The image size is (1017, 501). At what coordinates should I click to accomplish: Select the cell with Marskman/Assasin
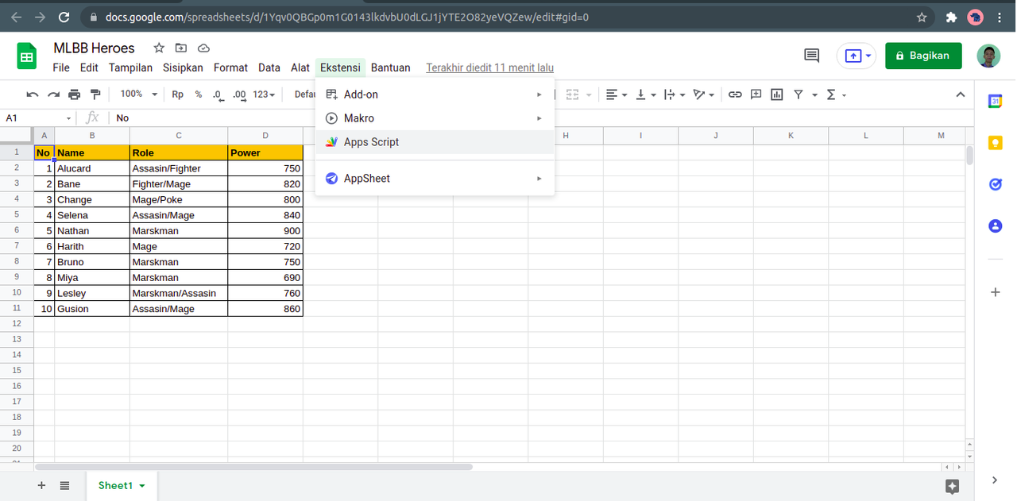point(179,293)
